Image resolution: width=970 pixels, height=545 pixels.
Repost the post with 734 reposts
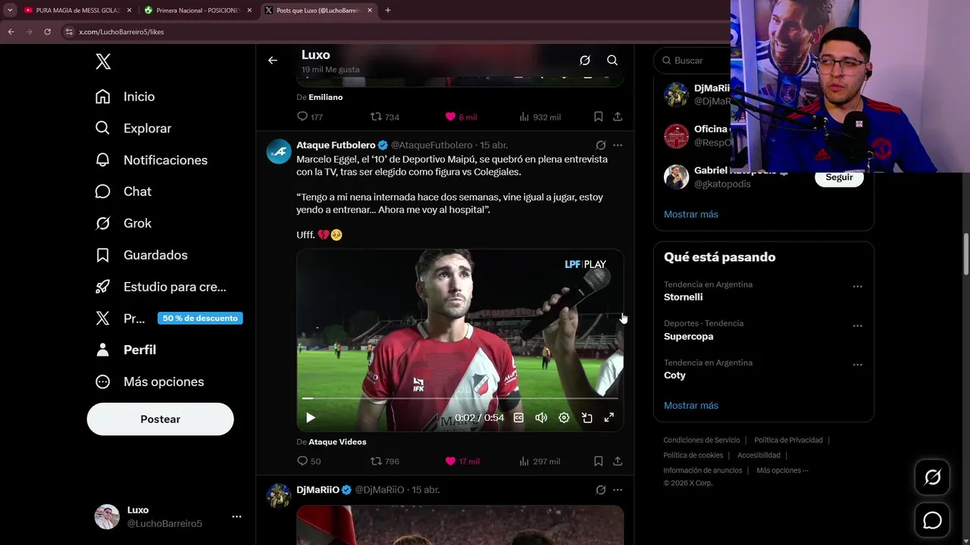384,117
